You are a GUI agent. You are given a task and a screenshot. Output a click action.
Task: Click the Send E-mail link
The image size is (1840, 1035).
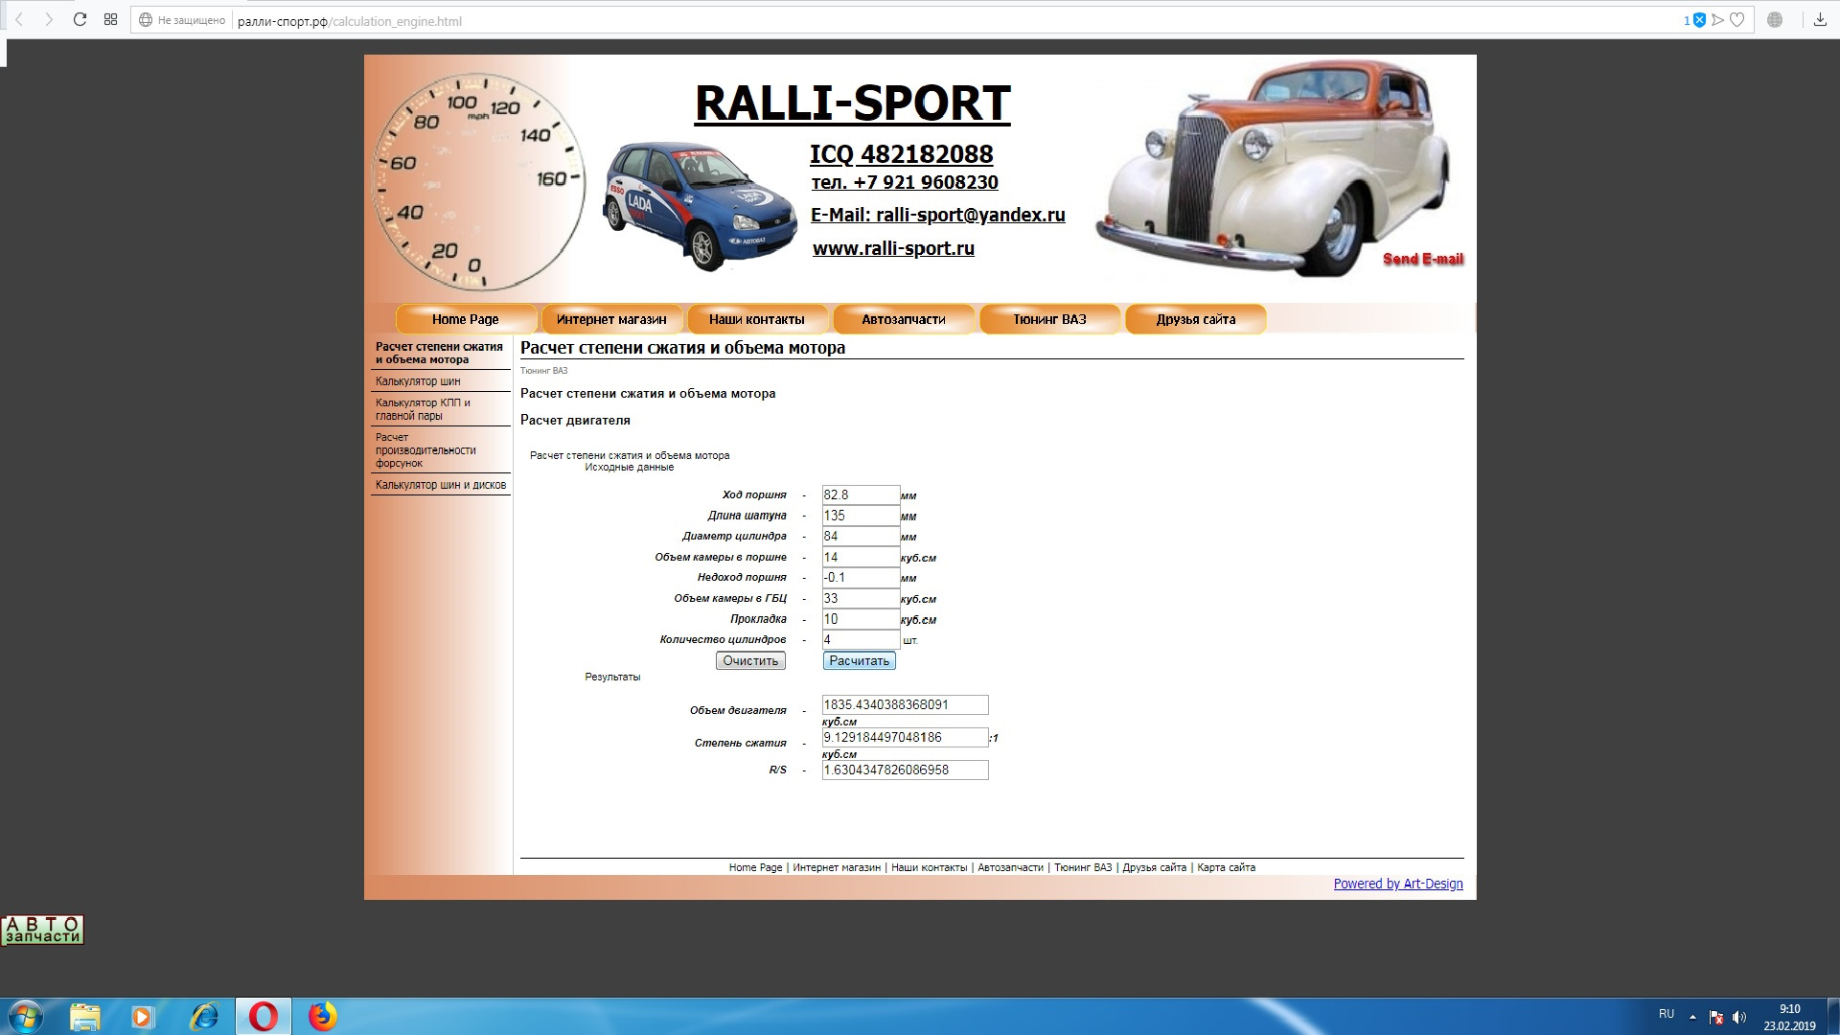click(1422, 259)
